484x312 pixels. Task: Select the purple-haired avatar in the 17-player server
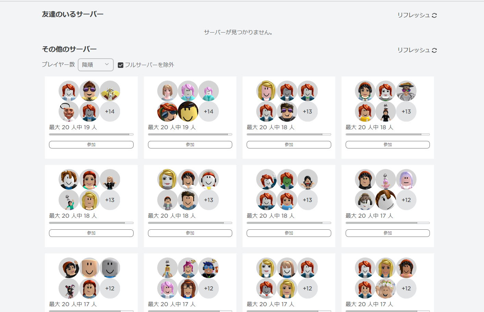406,179
